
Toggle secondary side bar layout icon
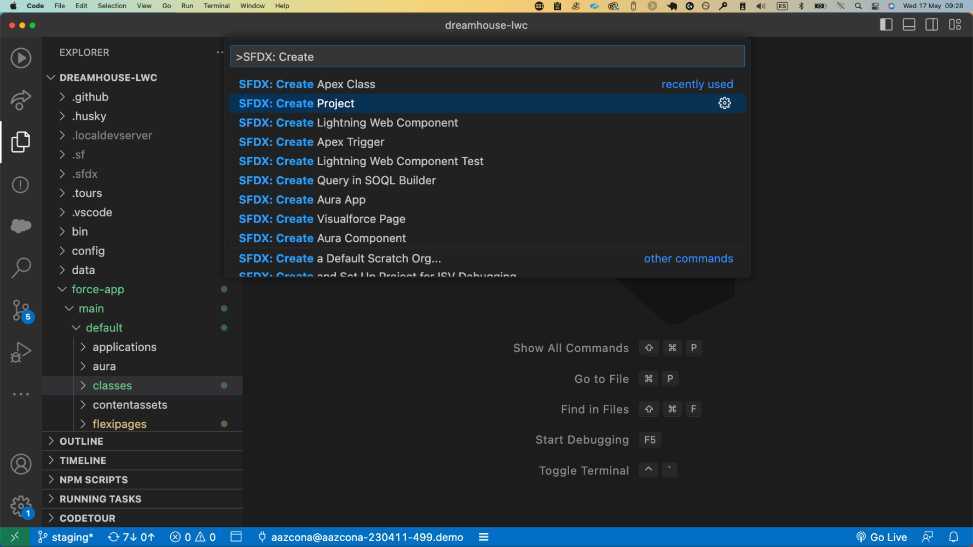pos(931,25)
